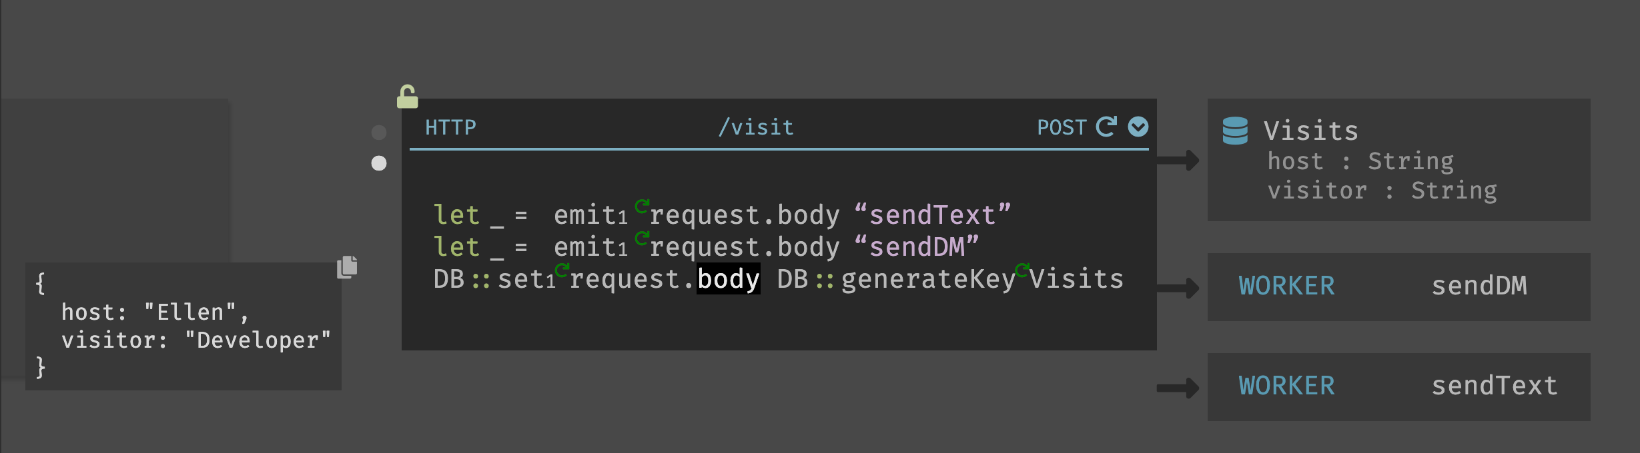Click the /visit route name
The height and width of the screenshot is (453, 1640).
[x=756, y=127]
